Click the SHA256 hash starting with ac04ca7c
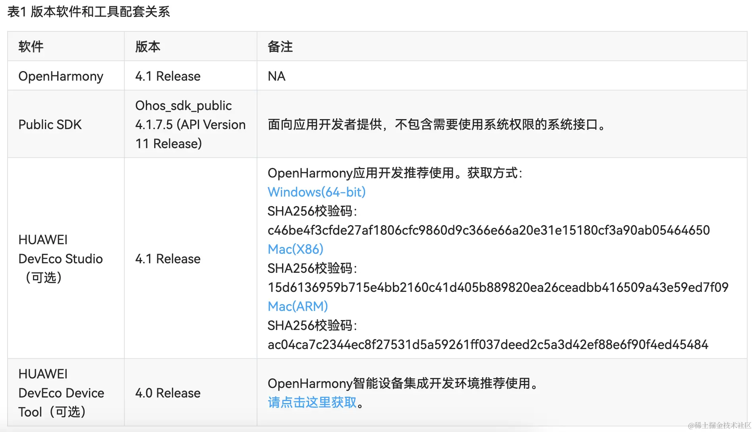Viewport: 754px width, 432px height. tap(488, 345)
